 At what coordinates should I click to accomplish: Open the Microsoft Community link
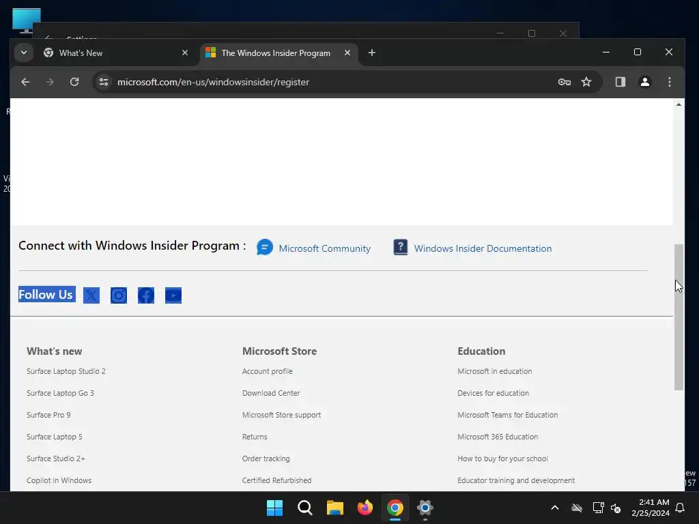pyautogui.click(x=324, y=248)
